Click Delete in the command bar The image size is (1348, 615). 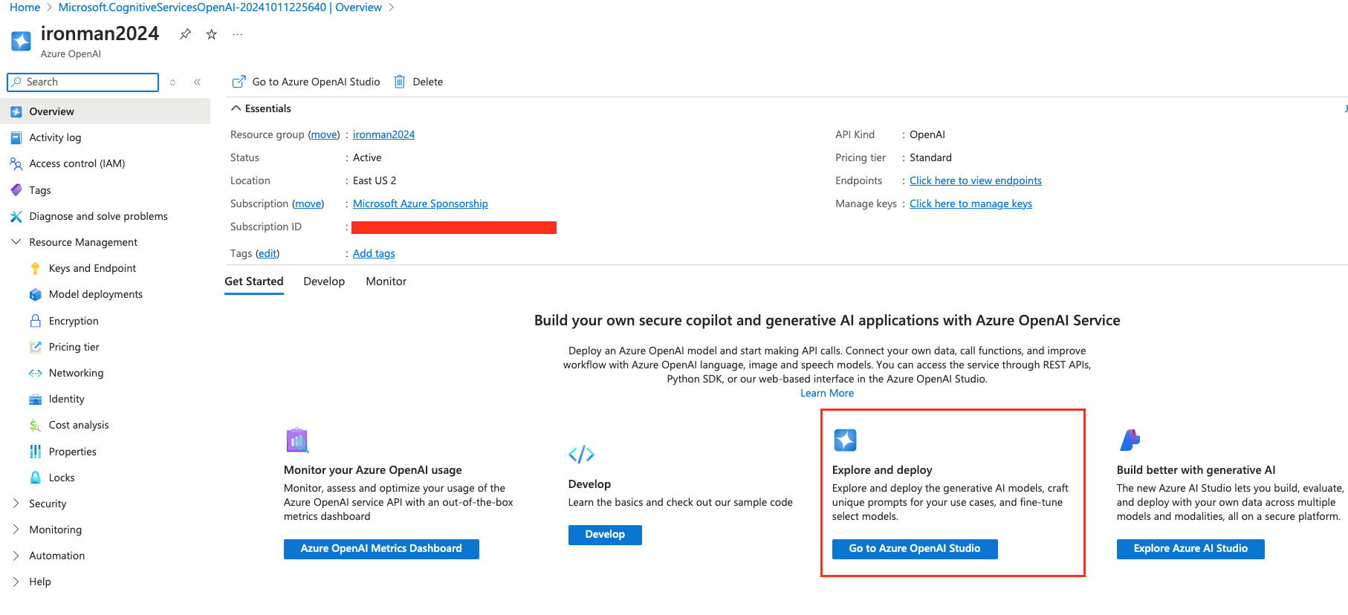418,82
